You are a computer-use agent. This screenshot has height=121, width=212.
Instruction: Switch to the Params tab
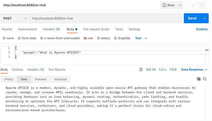click(x=7, y=29)
